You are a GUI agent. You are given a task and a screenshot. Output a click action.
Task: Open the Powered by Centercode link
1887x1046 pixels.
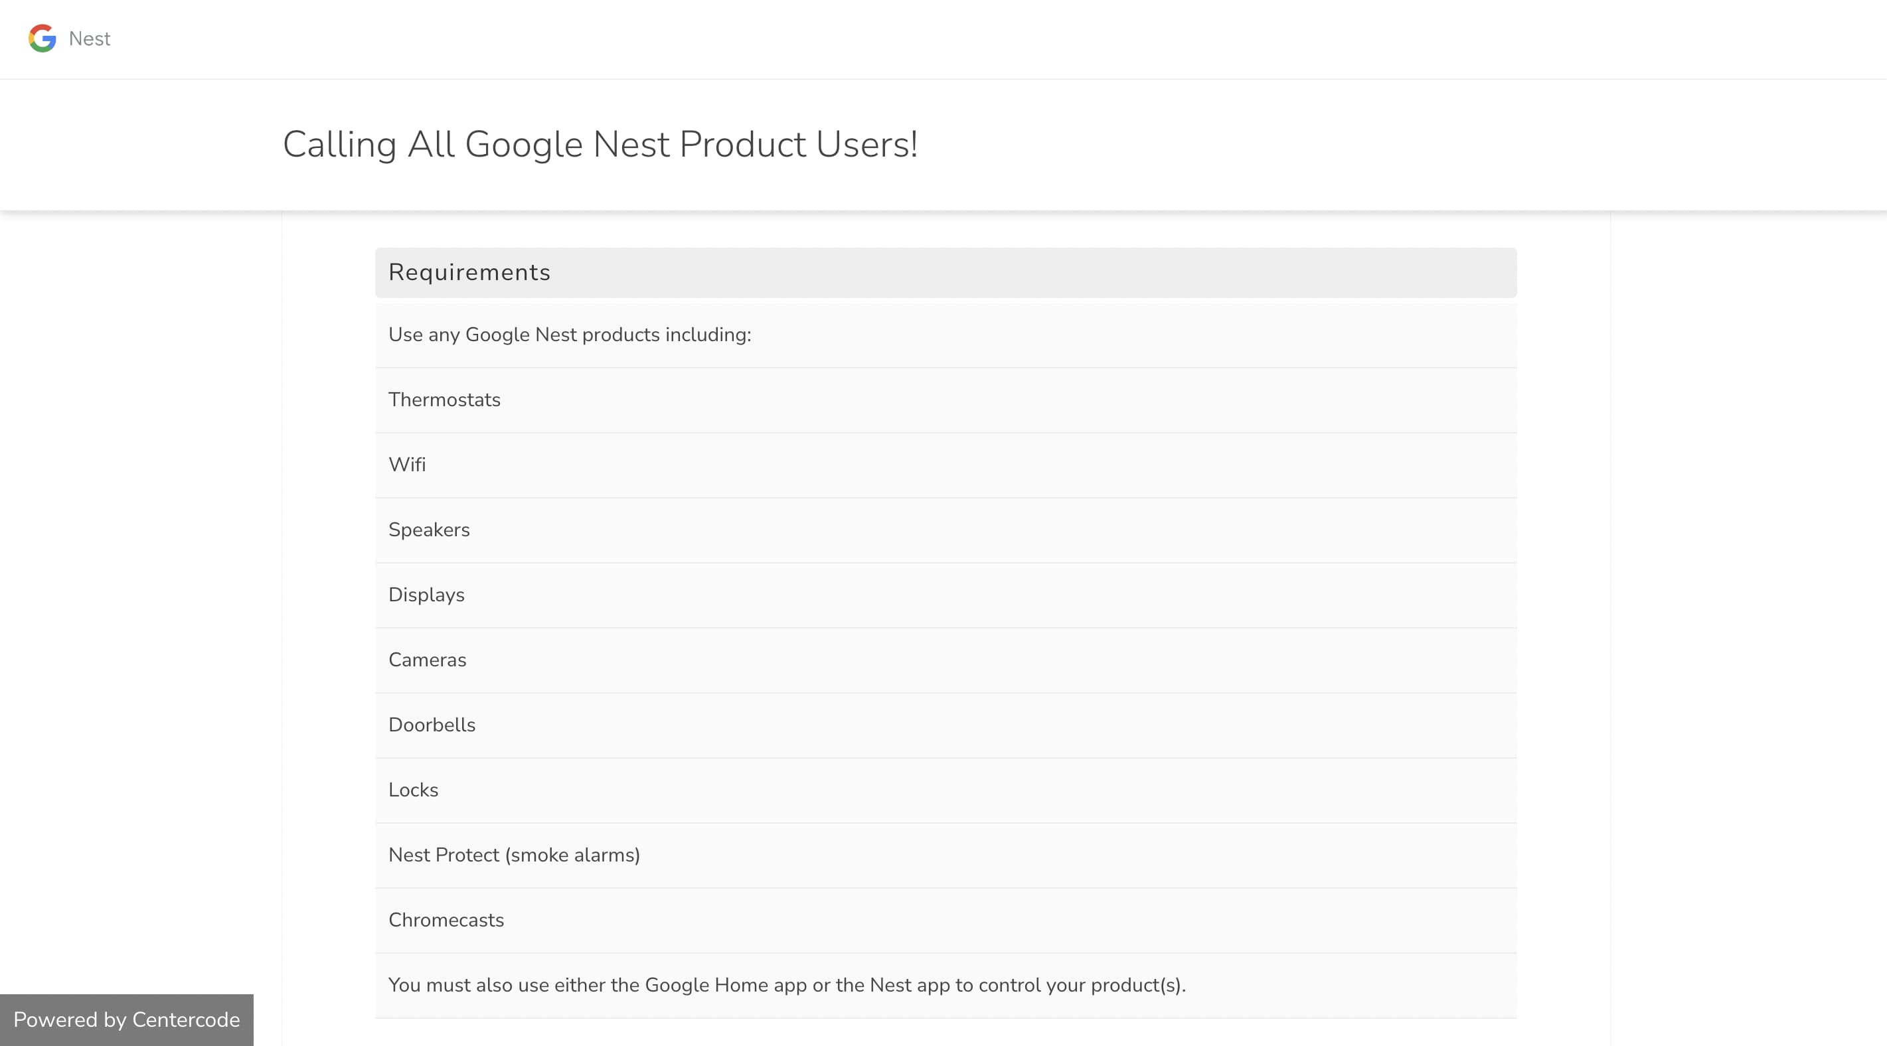(127, 1019)
